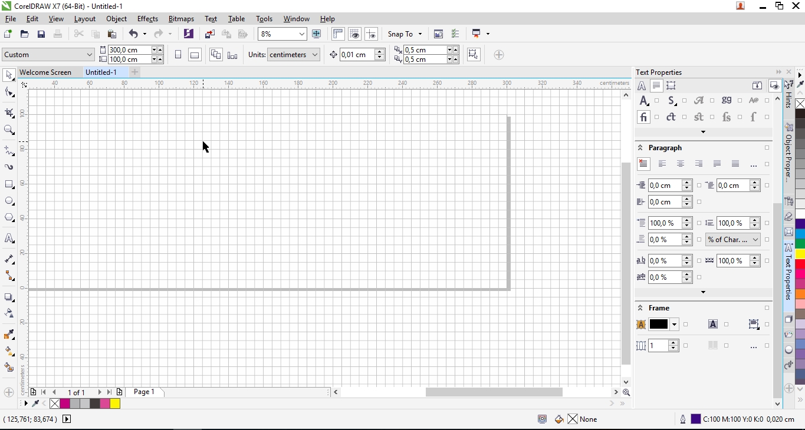Click the Page 1 navigation button
The width and height of the screenshot is (805, 430).
[x=144, y=392]
